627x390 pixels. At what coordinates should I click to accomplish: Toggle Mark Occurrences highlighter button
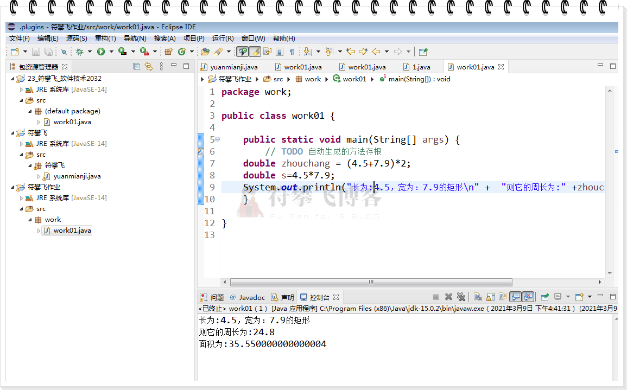[x=255, y=52]
